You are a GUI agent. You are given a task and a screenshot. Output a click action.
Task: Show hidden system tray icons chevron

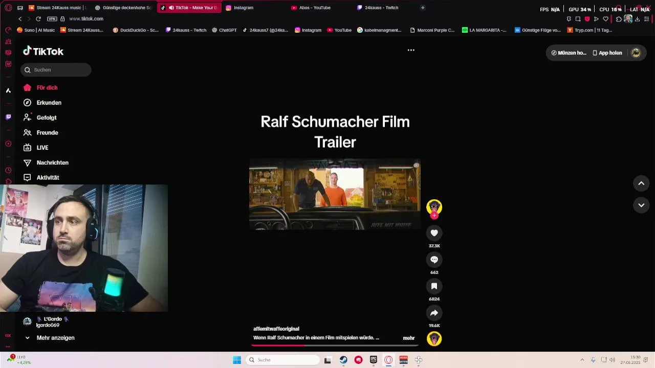click(582, 360)
